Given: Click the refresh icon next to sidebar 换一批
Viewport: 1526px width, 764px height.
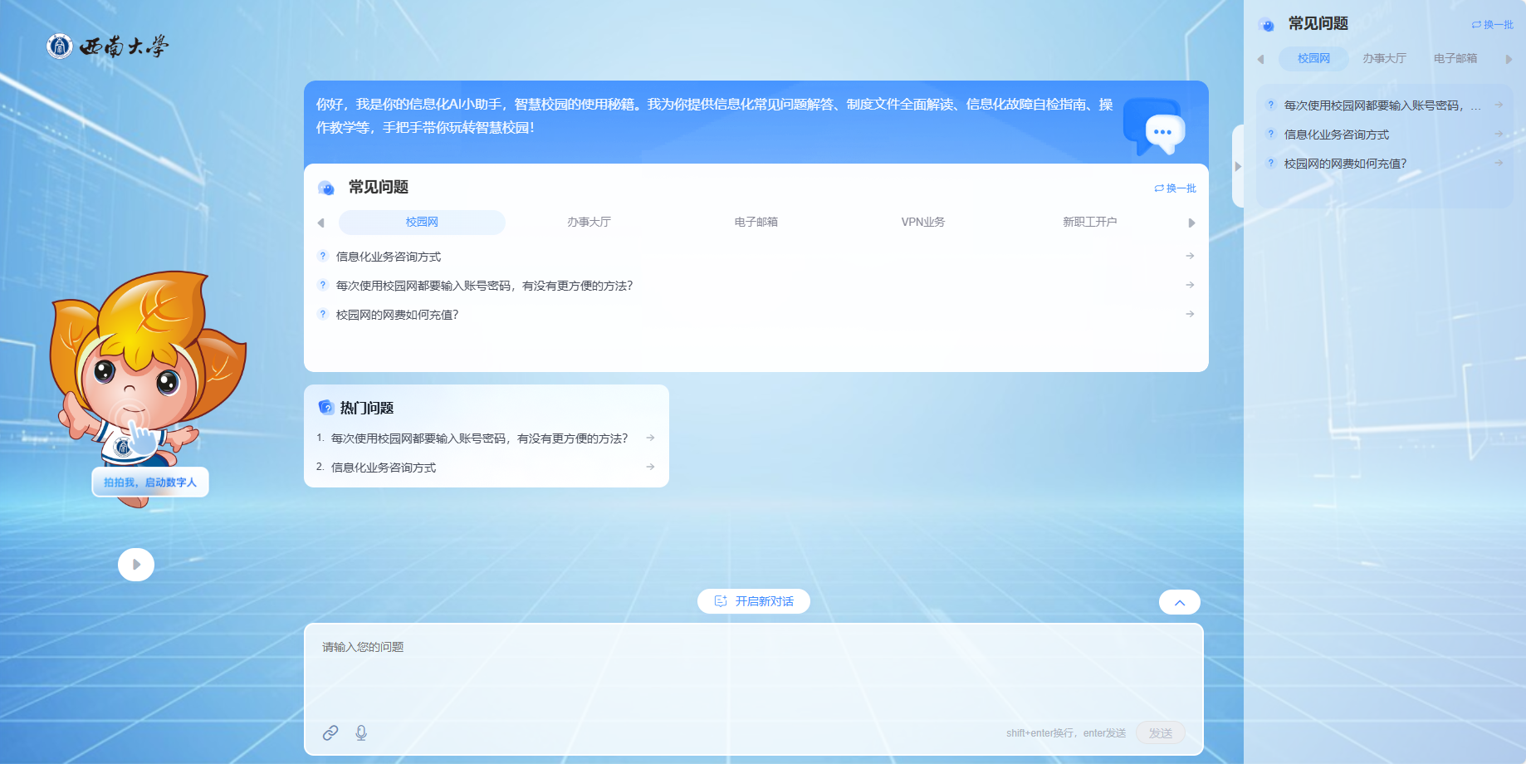Looking at the screenshot, I should [1476, 25].
